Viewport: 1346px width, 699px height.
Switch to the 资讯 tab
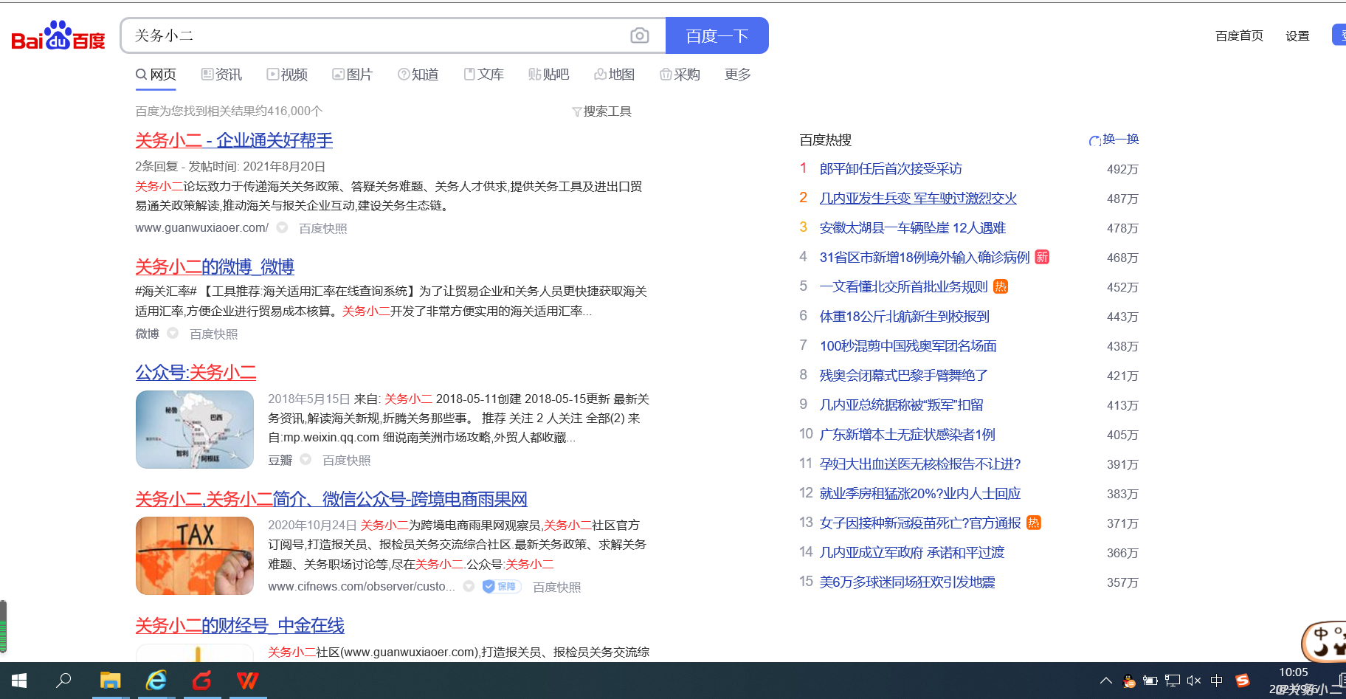(x=221, y=75)
